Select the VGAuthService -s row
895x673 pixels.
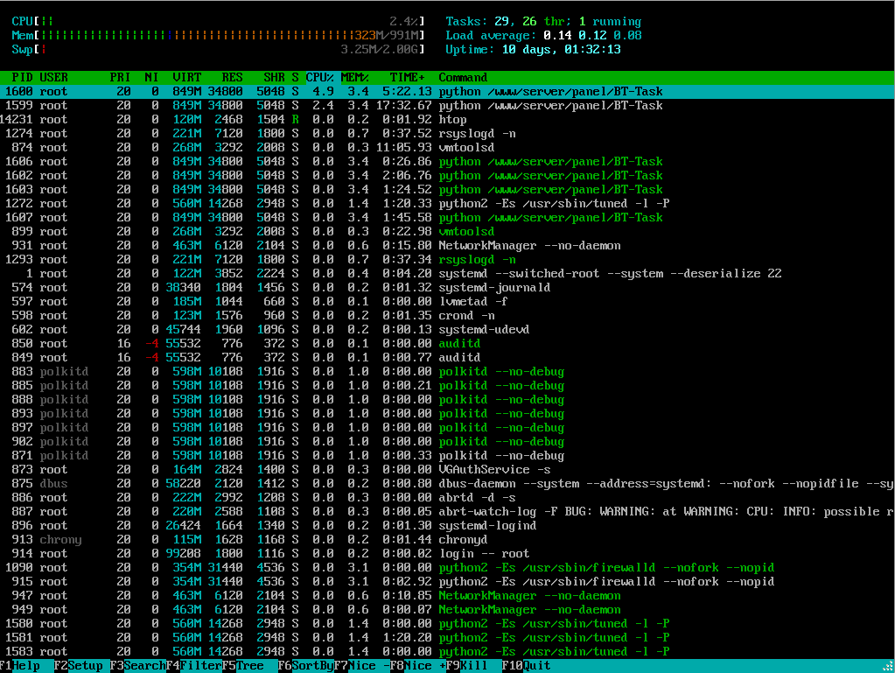pos(447,469)
